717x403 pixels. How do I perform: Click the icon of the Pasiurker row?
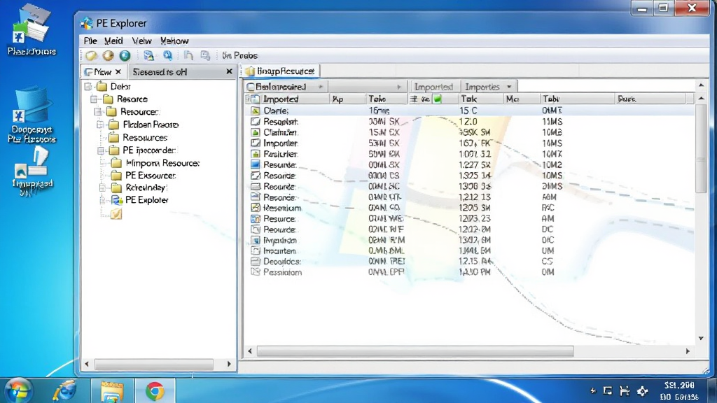coord(256,154)
